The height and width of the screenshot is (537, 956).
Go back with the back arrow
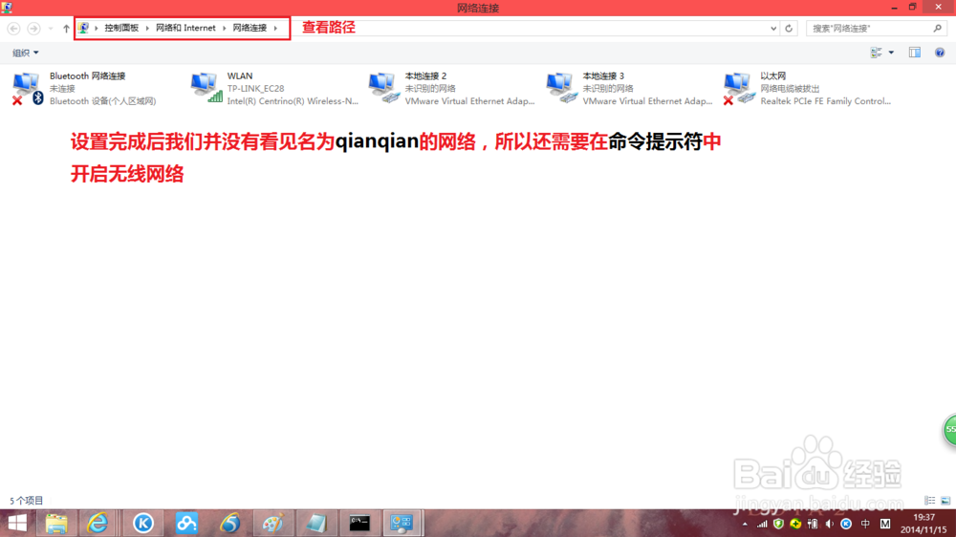(13, 28)
